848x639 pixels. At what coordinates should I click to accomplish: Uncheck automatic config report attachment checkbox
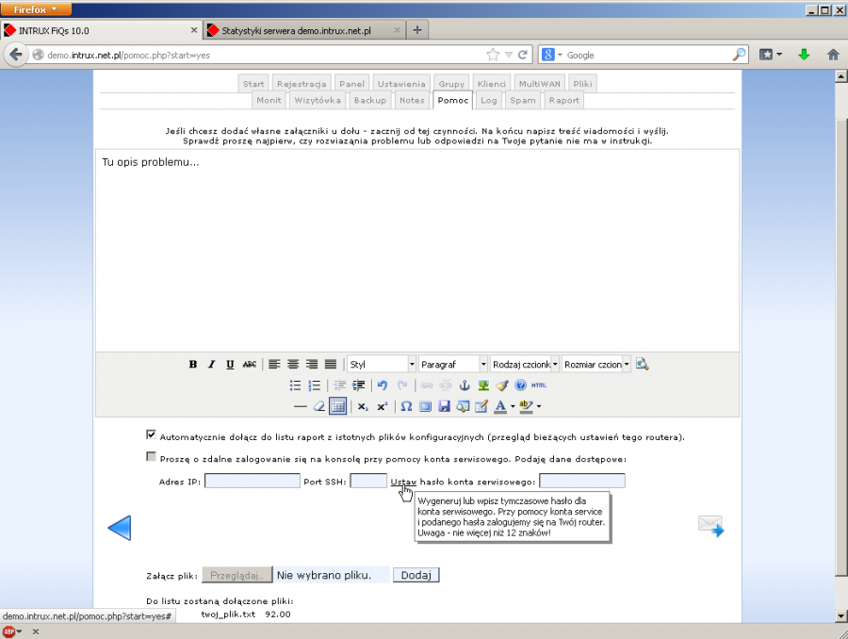click(151, 435)
